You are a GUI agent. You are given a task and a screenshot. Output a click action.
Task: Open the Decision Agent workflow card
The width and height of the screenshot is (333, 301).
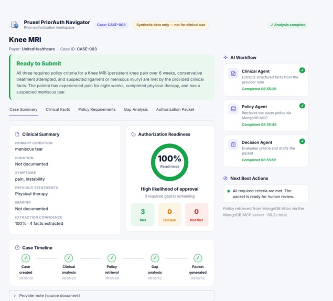coord(266,151)
